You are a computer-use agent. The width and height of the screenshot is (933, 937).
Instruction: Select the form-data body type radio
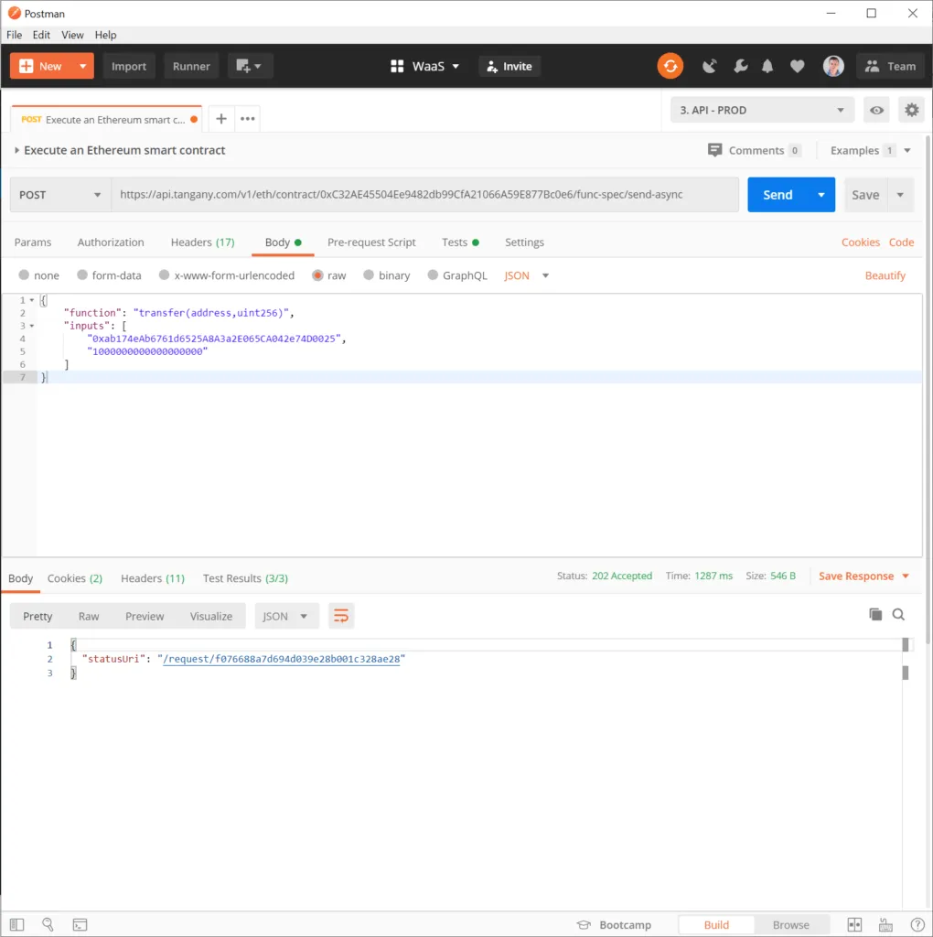(x=82, y=275)
